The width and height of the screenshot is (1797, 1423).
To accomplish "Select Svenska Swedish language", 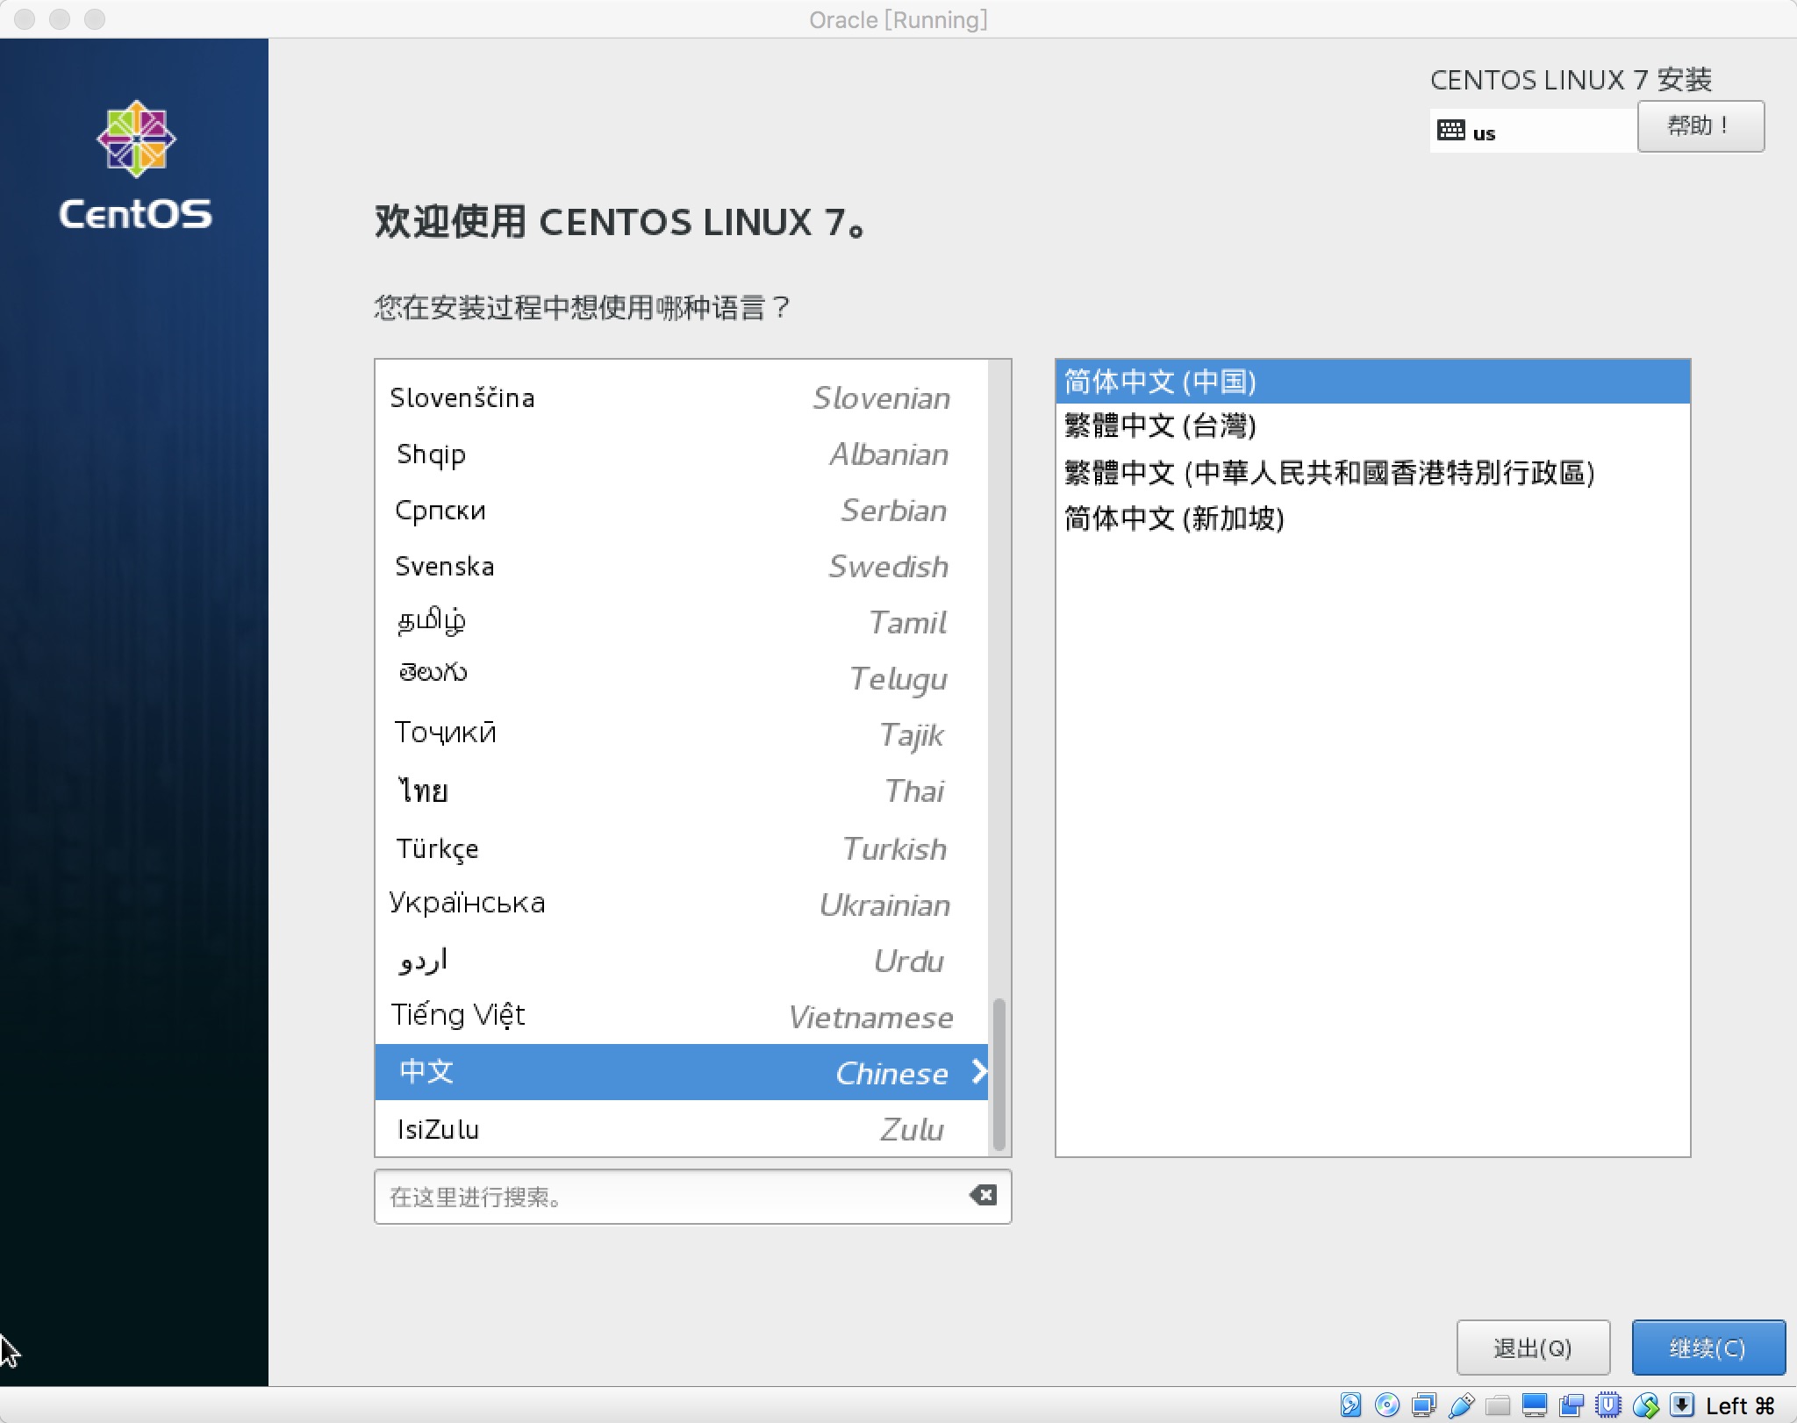I will pos(682,566).
